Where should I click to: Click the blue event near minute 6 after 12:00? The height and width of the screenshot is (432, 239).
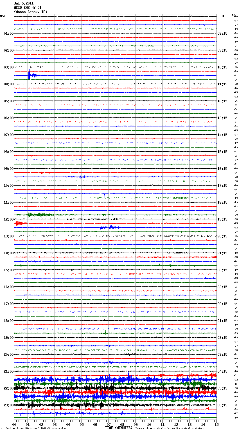pos(110,227)
